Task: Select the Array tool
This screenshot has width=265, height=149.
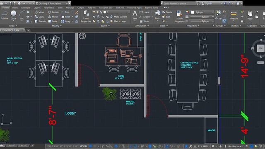Action: (66, 21)
